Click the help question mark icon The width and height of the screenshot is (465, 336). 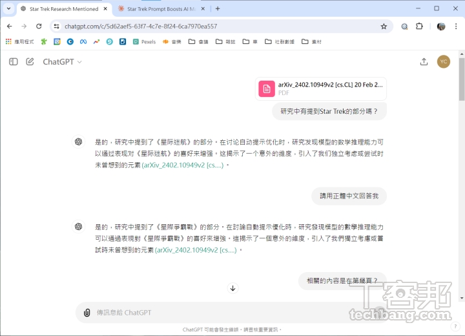(x=455, y=326)
